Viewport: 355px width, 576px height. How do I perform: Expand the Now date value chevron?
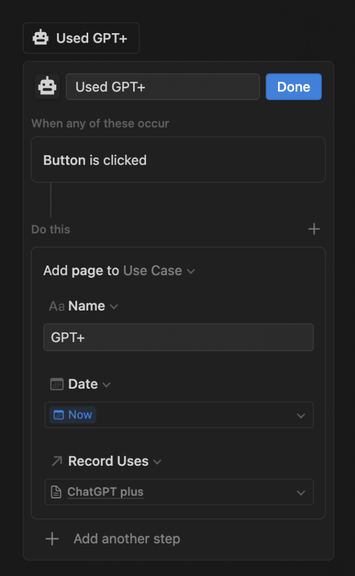point(301,416)
